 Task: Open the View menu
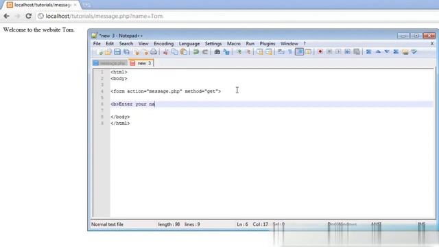(x=143, y=44)
